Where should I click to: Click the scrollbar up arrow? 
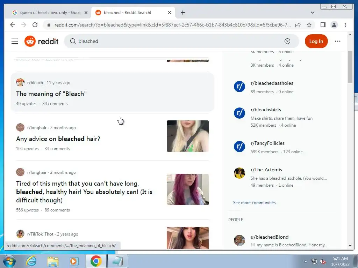tap(350, 35)
